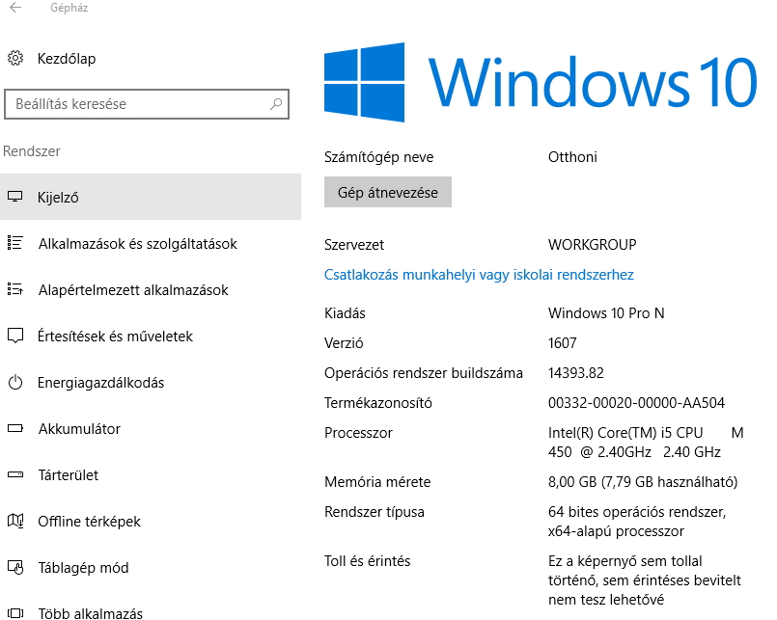Select Kijelző in the sidebar

click(x=151, y=197)
